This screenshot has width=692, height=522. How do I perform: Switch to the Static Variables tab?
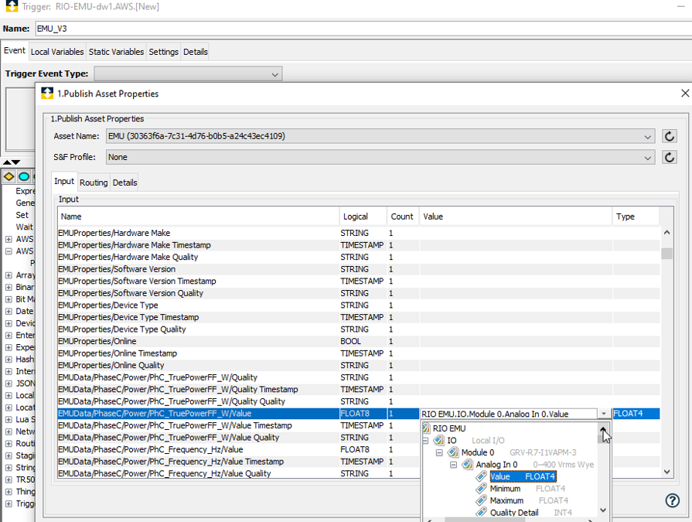[116, 52]
